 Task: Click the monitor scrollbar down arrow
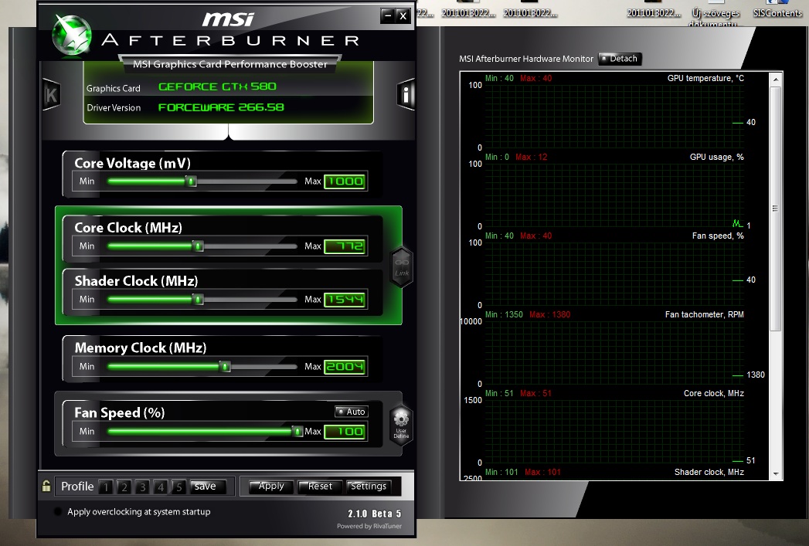[x=776, y=474]
